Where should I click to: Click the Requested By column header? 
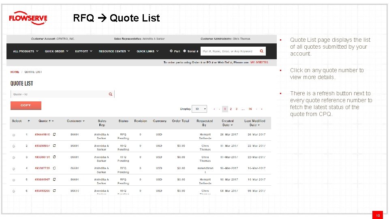(205, 123)
